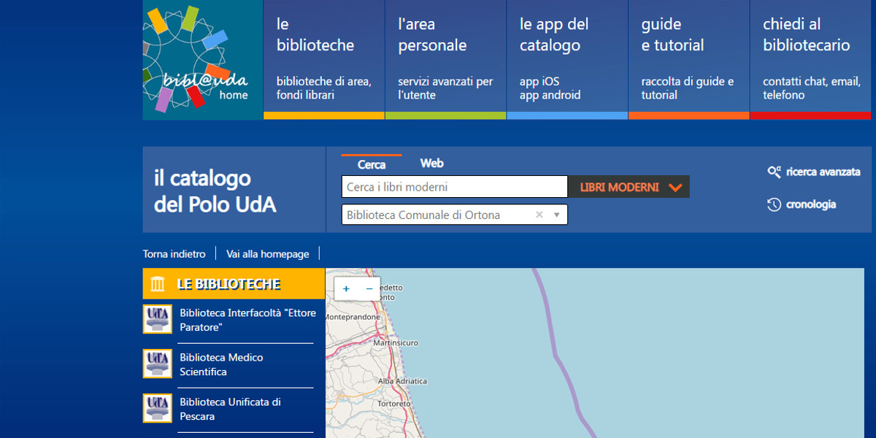Click the cronologia clock icon
This screenshot has height=438, width=876.
pos(774,205)
